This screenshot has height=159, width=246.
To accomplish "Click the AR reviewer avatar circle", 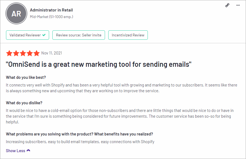I will [16, 13].
